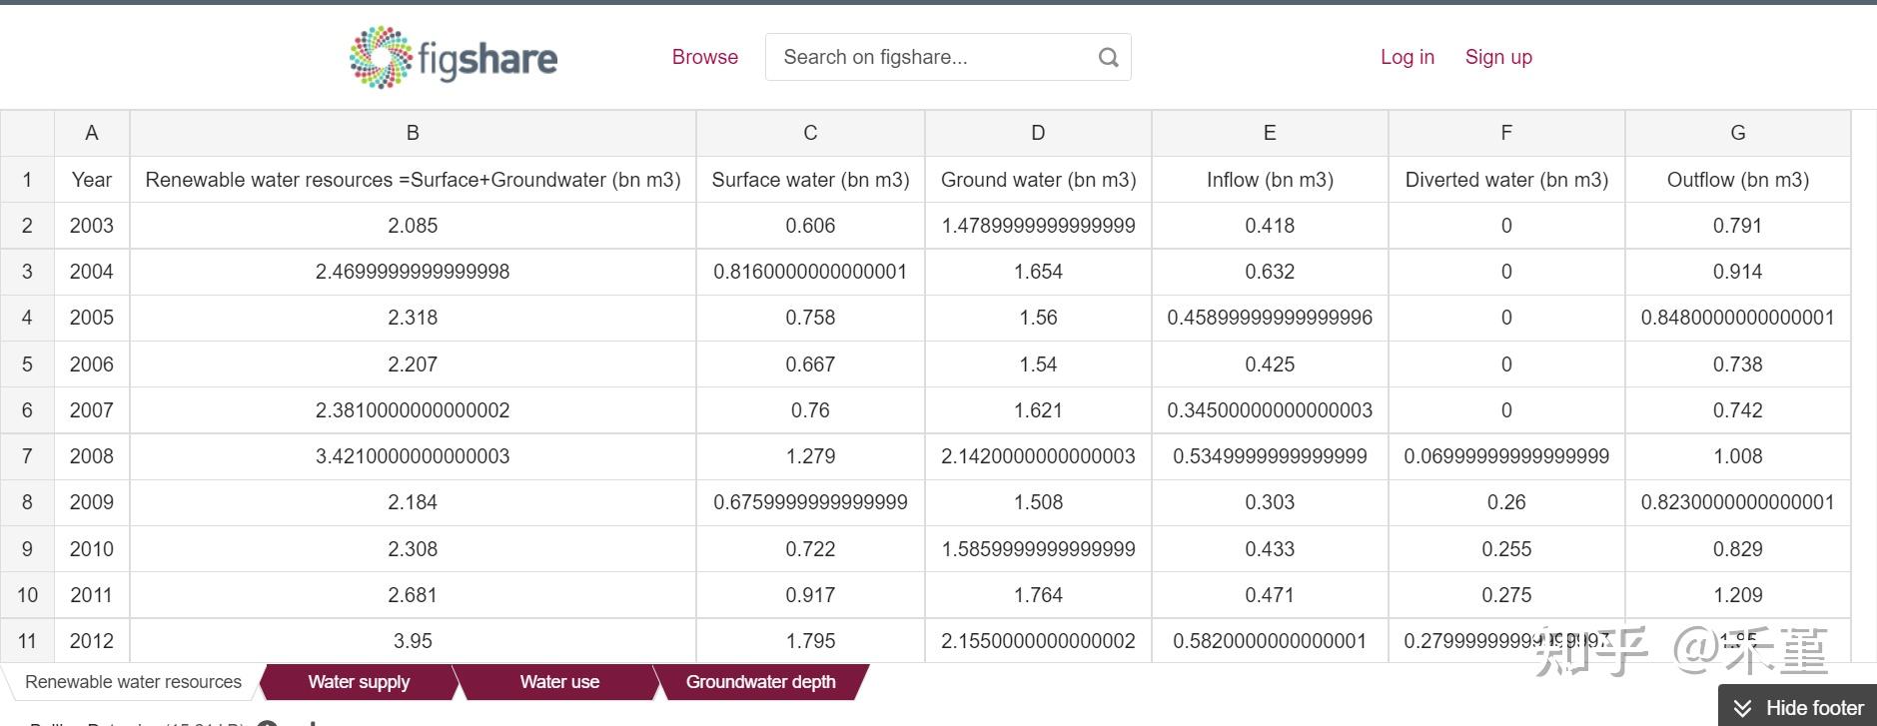Image resolution: width=1877 pixels, height=726 pixels.
Task: Select column E header
Action: coord(1269,133)
